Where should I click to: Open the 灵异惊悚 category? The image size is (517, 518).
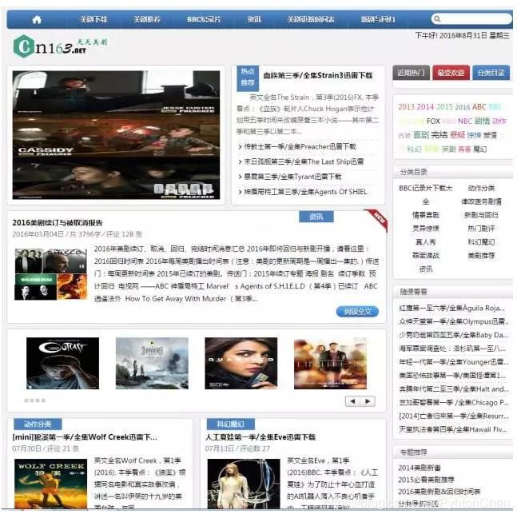point(426,229)
